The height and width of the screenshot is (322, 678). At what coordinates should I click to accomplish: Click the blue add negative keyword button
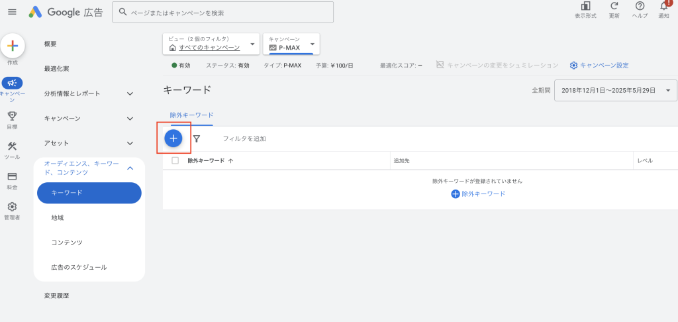click(173, 138)
